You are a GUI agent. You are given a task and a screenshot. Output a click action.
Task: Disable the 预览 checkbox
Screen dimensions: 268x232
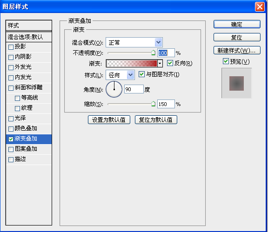(226, 61)
